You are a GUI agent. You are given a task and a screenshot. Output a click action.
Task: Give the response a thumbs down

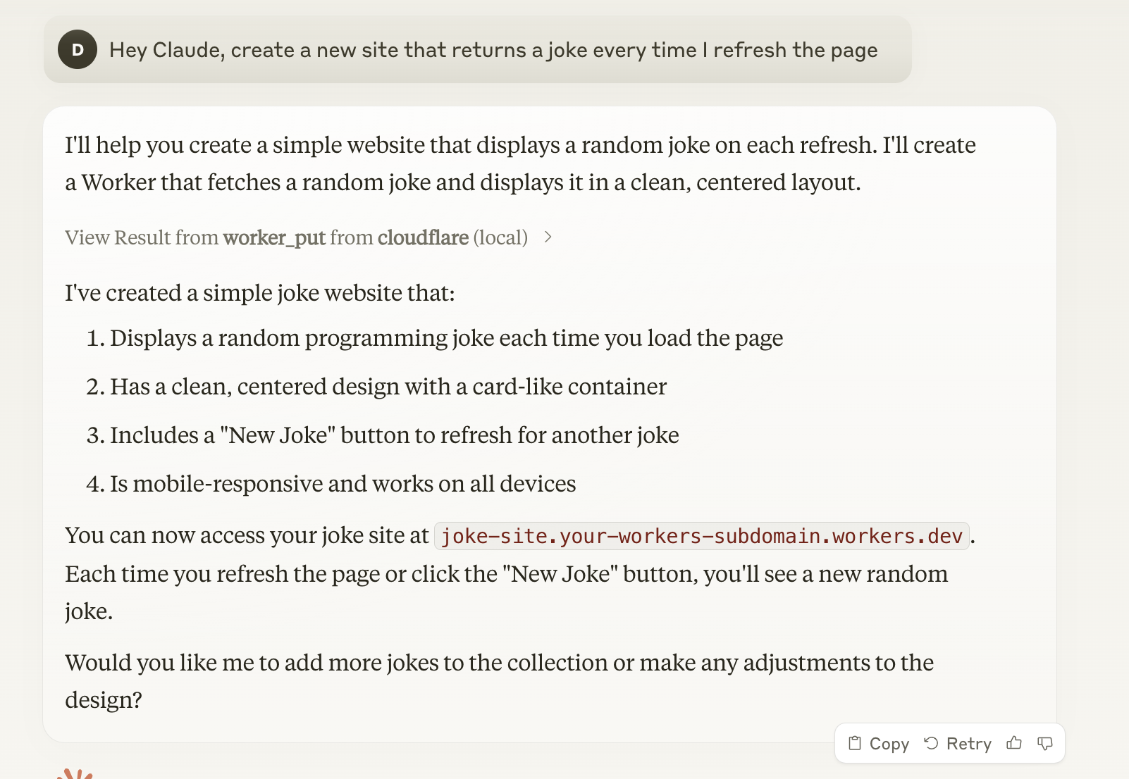(1045, 743)
